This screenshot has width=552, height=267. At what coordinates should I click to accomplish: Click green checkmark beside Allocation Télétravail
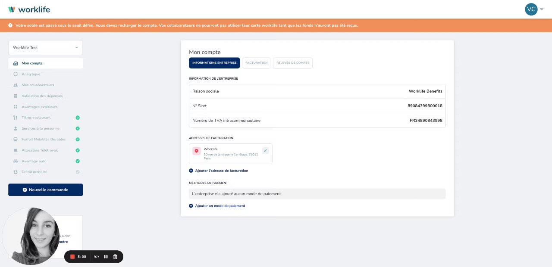point(78,150)
